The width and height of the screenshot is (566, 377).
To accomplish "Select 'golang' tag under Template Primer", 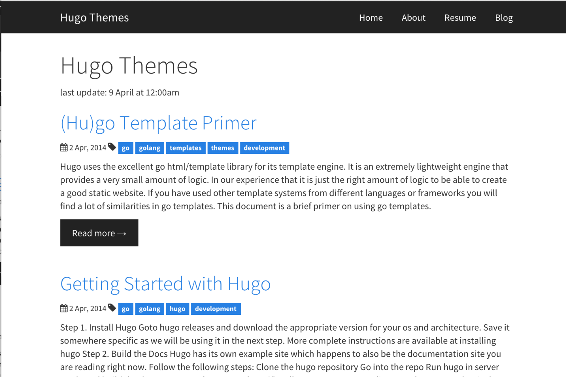I will pyautogui.click(x=150, y=148).
